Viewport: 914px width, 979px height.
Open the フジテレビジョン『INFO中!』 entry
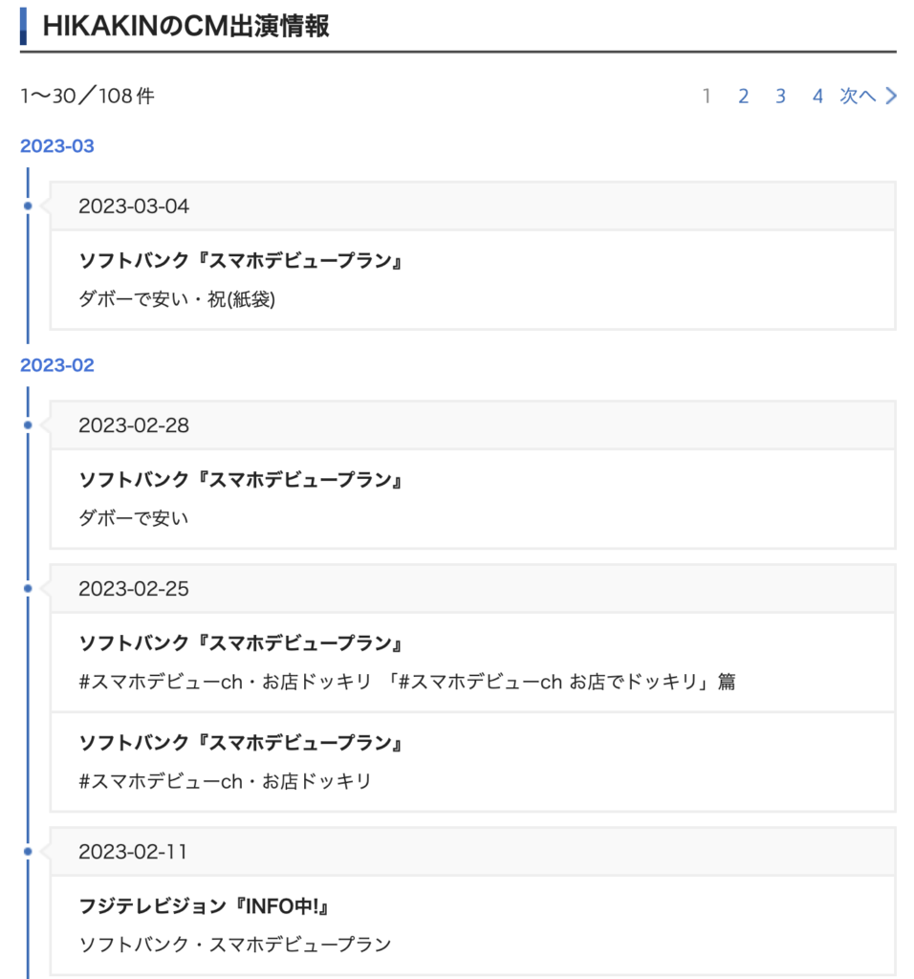pyautogui.click(x=472, y=925)
